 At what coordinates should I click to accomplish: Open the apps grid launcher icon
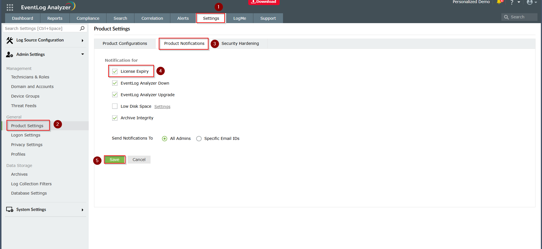click(10, 7)
